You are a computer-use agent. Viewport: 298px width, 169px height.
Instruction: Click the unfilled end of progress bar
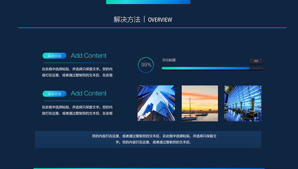[x=257, y=68]
